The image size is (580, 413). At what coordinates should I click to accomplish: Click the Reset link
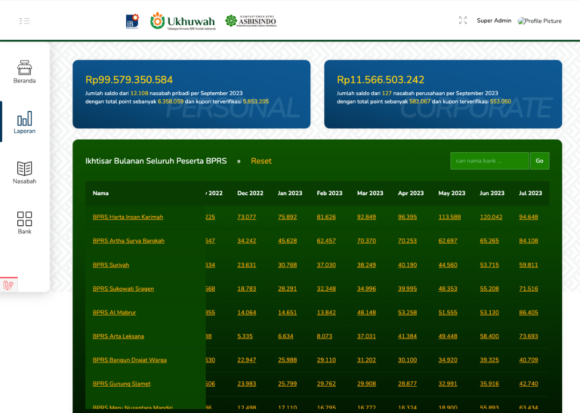pos(261,161)
